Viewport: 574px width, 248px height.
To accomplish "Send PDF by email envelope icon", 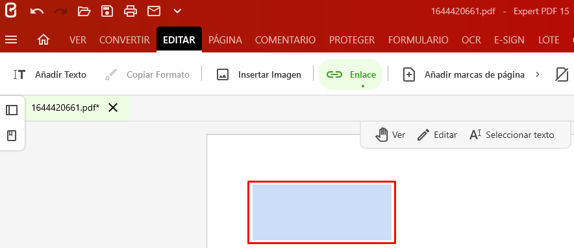I will click(x=154, y=11).
